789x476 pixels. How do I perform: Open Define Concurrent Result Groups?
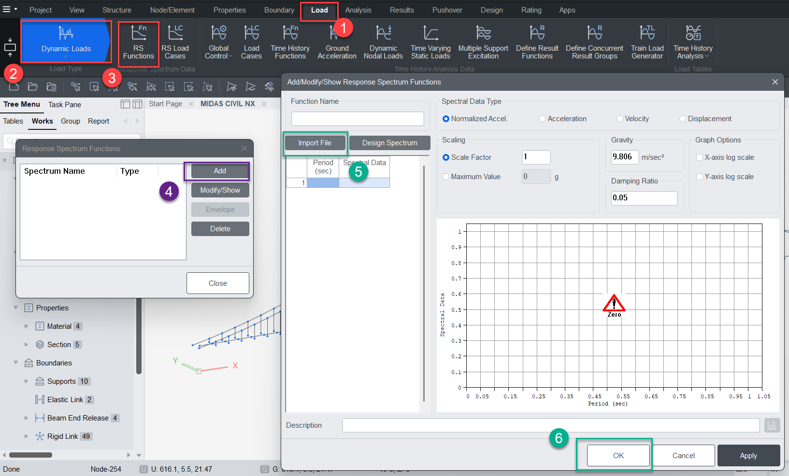tap(594, 42)
